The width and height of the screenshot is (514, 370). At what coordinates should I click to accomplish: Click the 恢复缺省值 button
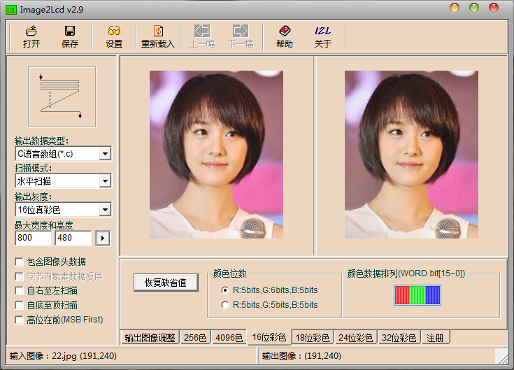point(166,282)
